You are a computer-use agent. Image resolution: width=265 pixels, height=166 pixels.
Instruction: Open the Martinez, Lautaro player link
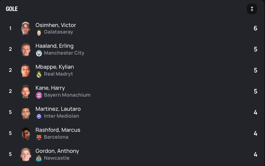pyautogui.click(x=58, y=109)
